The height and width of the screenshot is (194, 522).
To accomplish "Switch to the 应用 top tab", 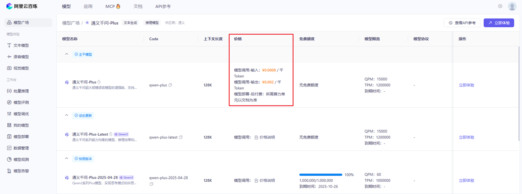I will click(88, 6).
